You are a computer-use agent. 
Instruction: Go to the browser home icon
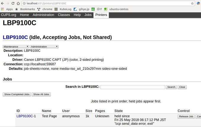[18, 4]
